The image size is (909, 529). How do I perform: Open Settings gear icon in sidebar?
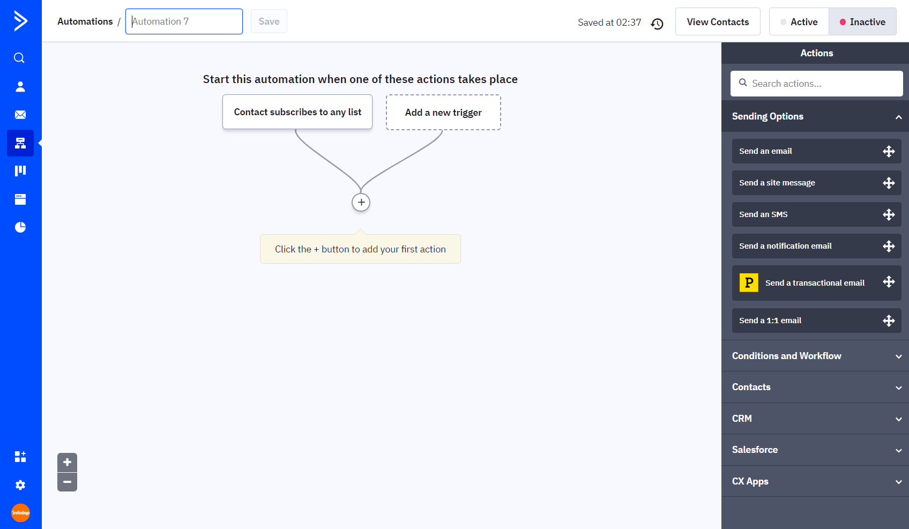20,485
